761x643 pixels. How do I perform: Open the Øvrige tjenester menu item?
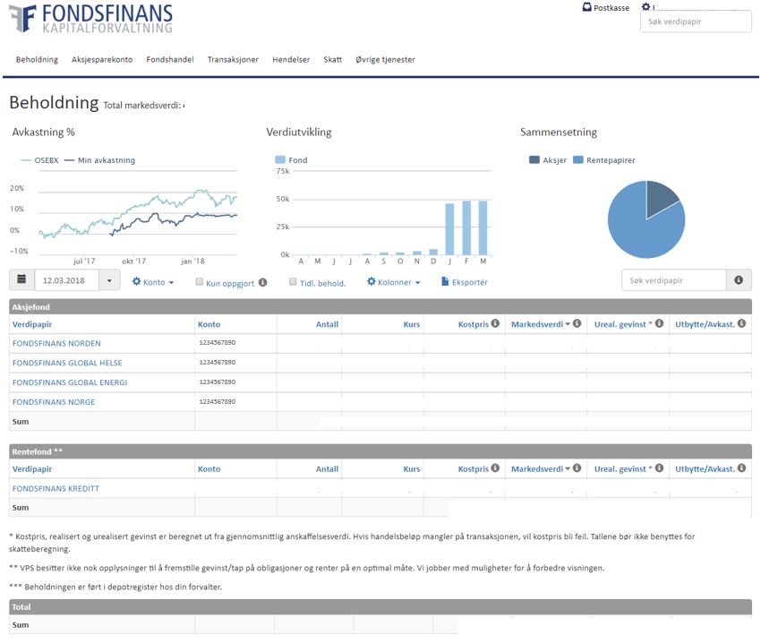(385, 59)
